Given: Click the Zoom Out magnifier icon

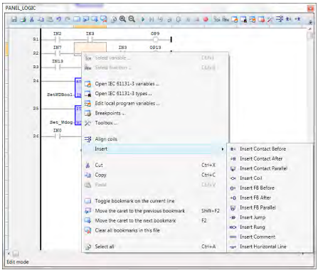Looking at the screenshot, I should pyautogui.click(x=132, y=19).
